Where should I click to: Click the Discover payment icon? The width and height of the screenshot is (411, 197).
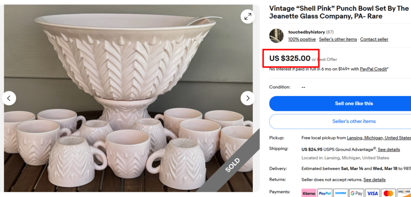pos(404,193)
